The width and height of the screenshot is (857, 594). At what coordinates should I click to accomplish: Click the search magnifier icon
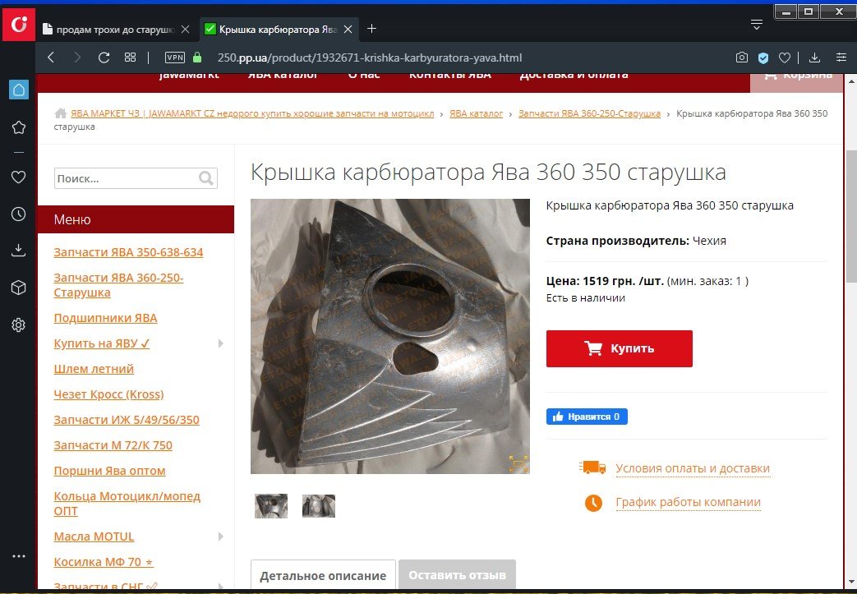tap(206, 178)
